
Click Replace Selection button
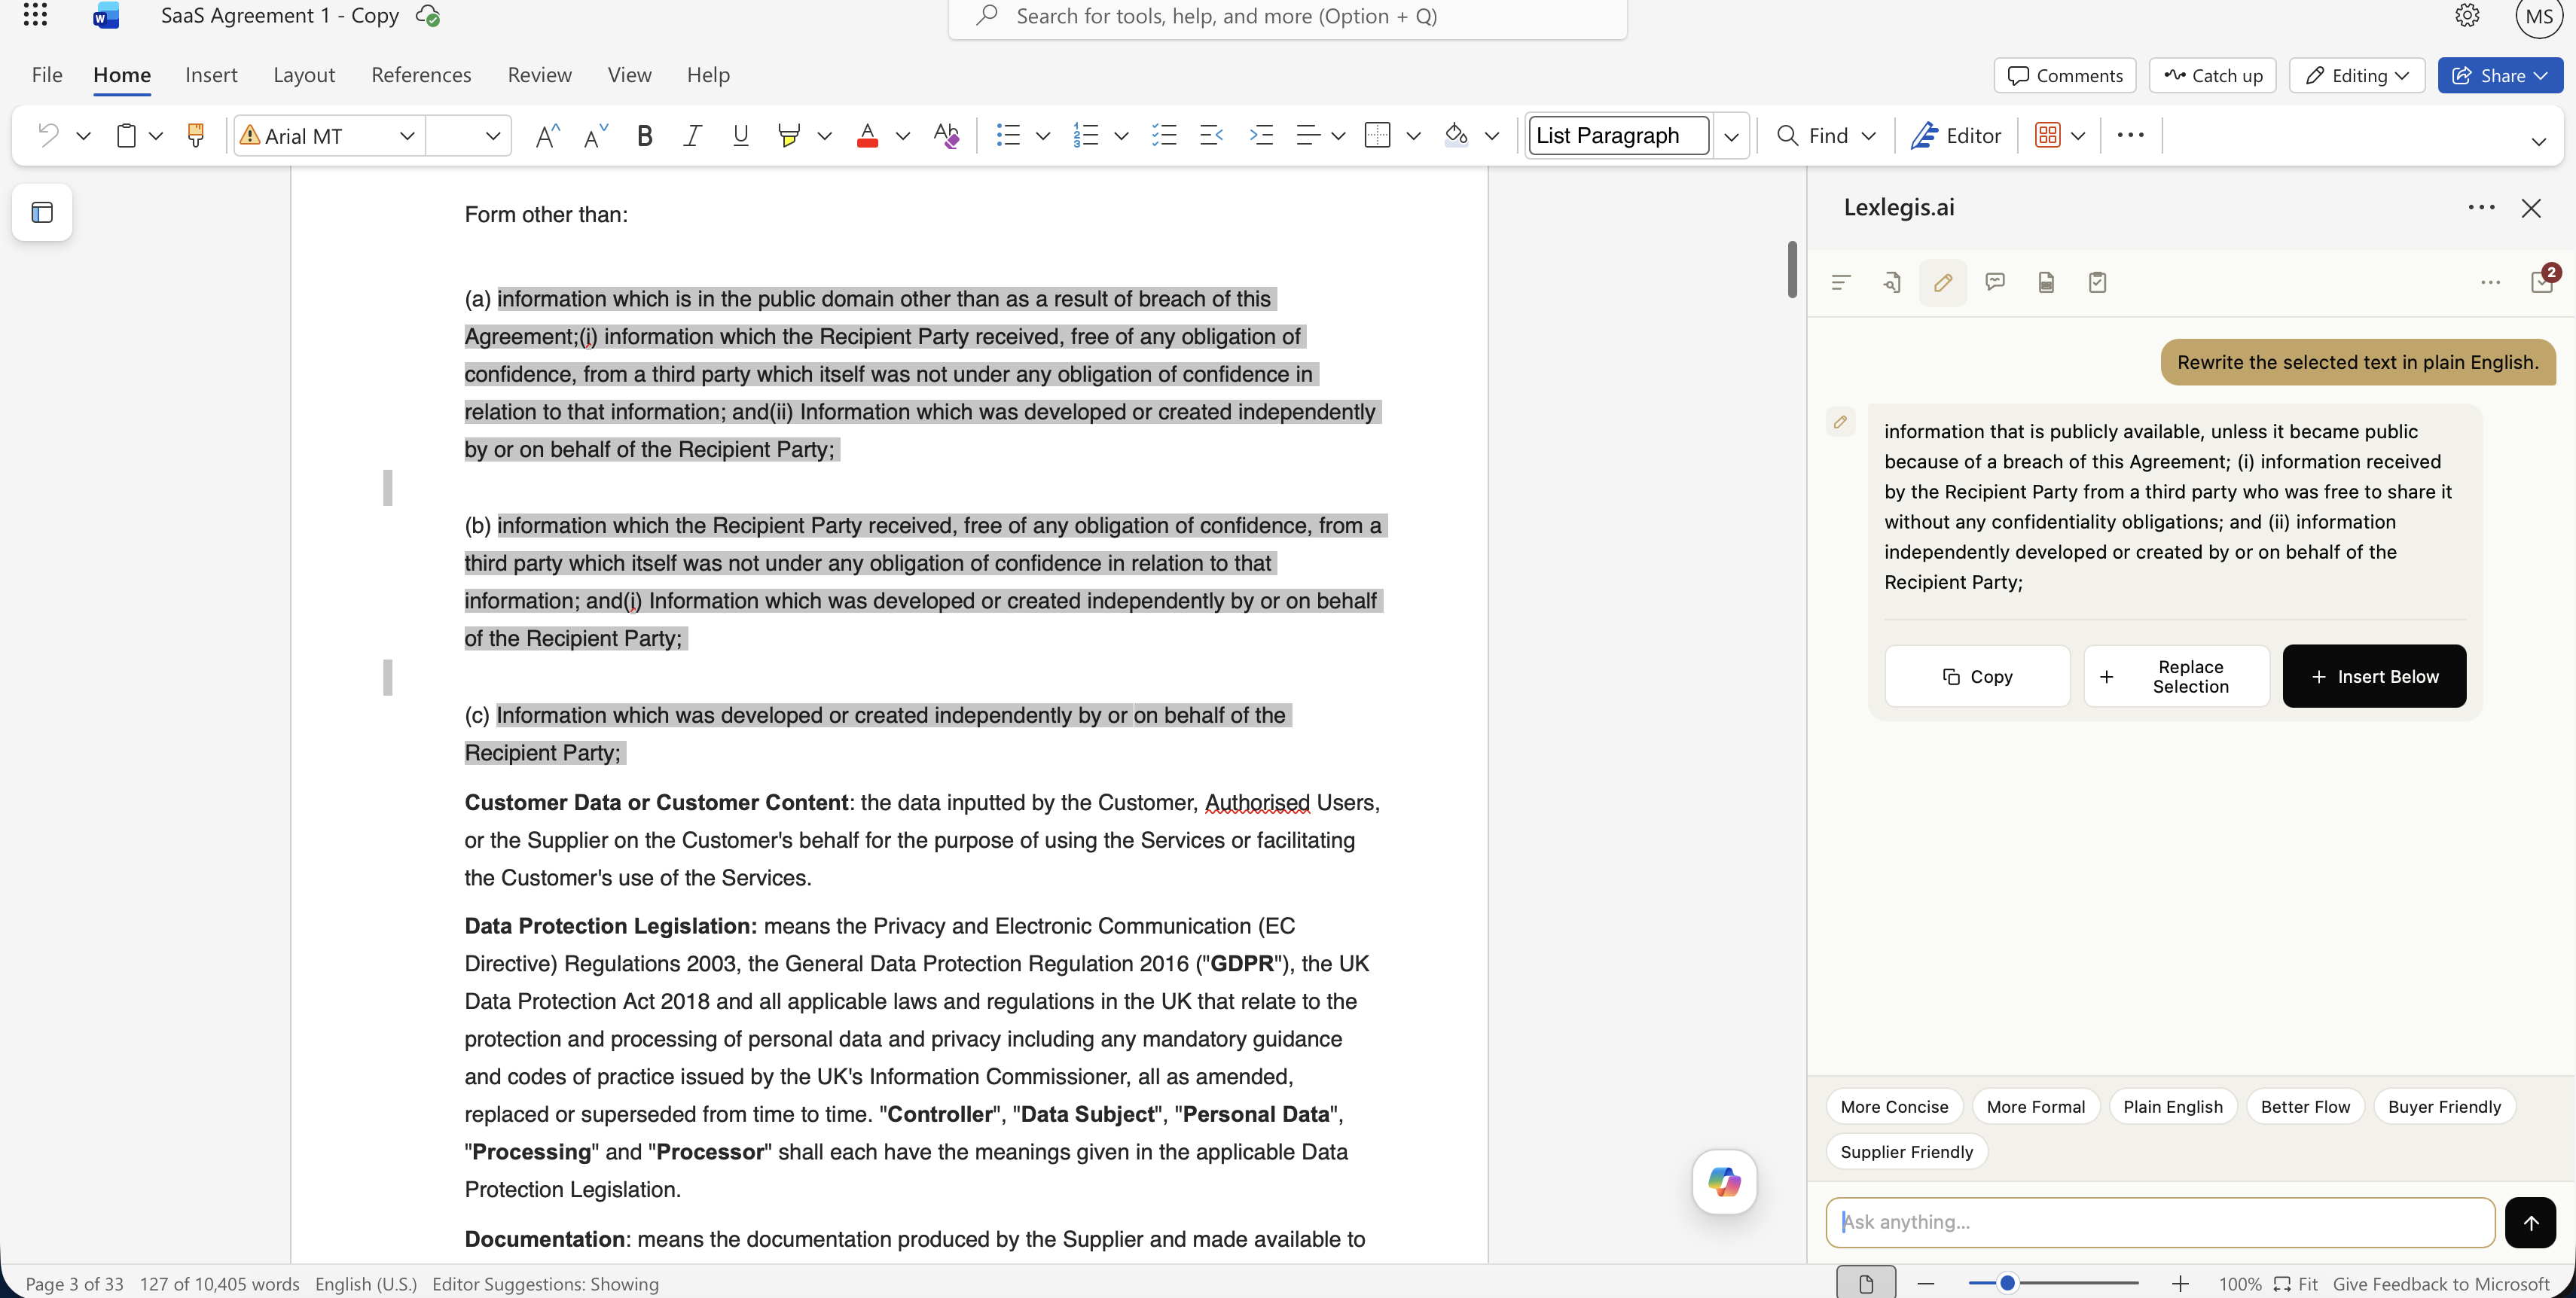click(x=2176, y=676)
